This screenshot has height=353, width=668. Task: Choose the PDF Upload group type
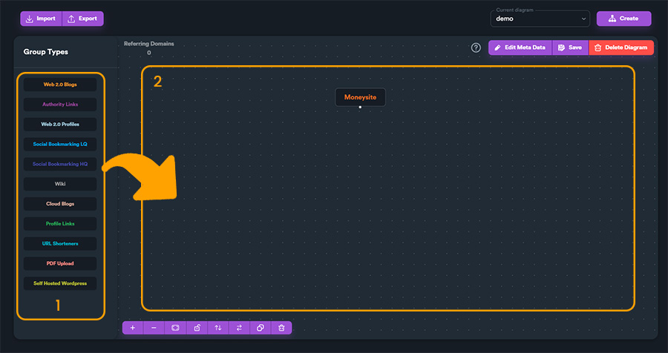pos(60,263)
